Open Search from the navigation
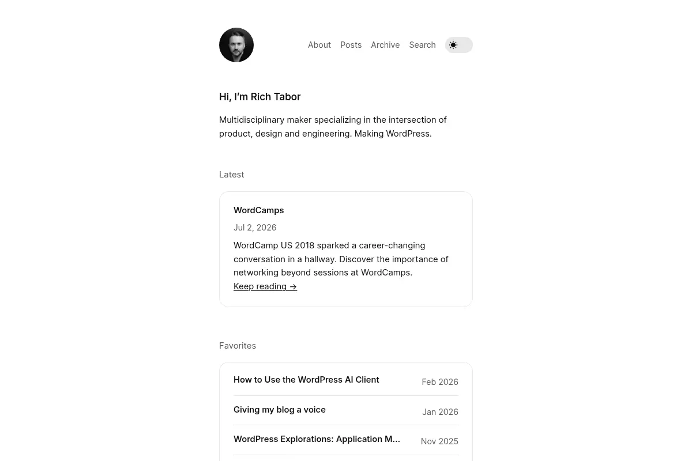692x461 pixels. pos(422,45)
